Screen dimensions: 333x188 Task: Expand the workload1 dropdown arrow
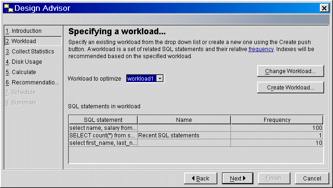click(x=160, y=78)
